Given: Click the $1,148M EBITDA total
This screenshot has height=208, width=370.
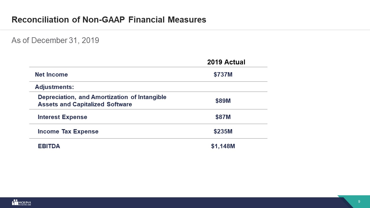Looking at the screenshot, I should [x=223, y=146].
